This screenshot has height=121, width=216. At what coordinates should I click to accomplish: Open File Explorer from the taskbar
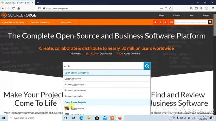point(89,118)
